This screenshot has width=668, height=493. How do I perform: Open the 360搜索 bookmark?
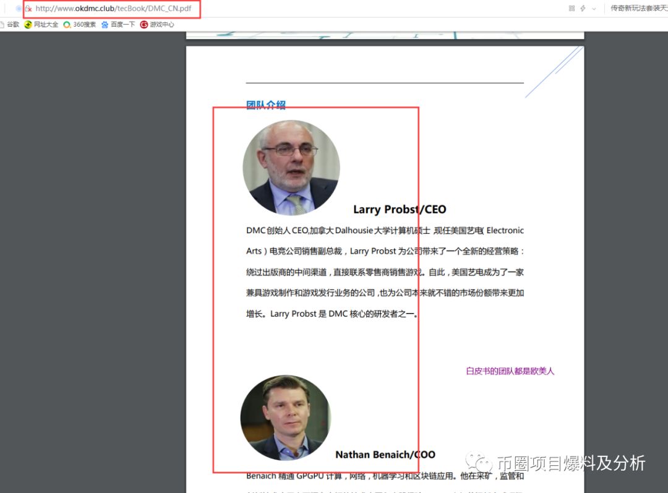[x=80, y=24]
